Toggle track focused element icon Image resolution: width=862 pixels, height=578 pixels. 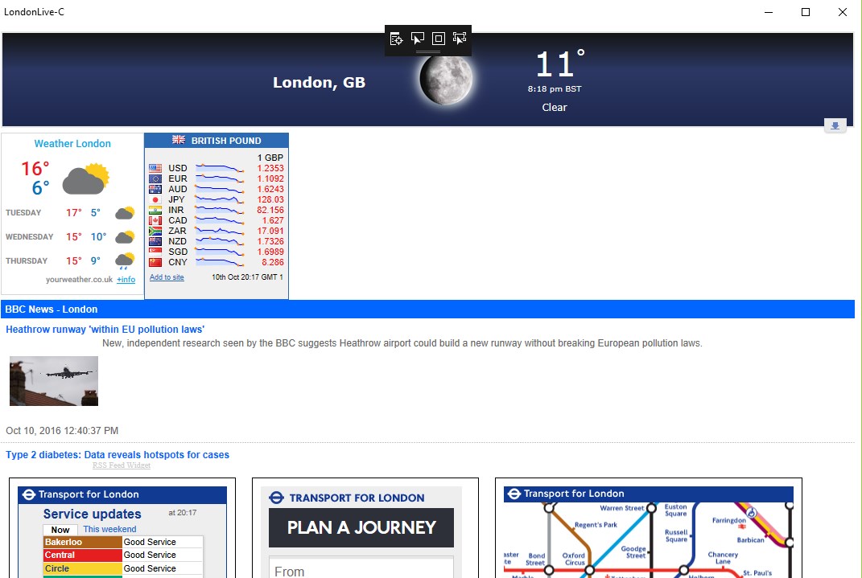pos(459,39)
